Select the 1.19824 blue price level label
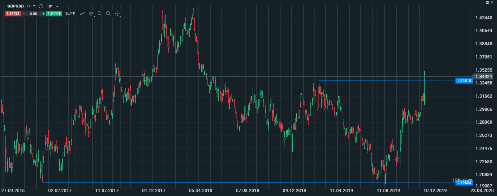Screen dimensions: 497x196 464,183
